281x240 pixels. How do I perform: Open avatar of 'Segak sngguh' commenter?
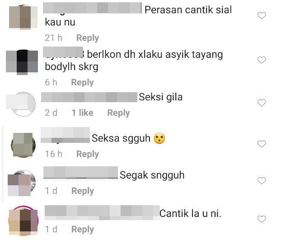pyautogui.click(x=22, y=183)
